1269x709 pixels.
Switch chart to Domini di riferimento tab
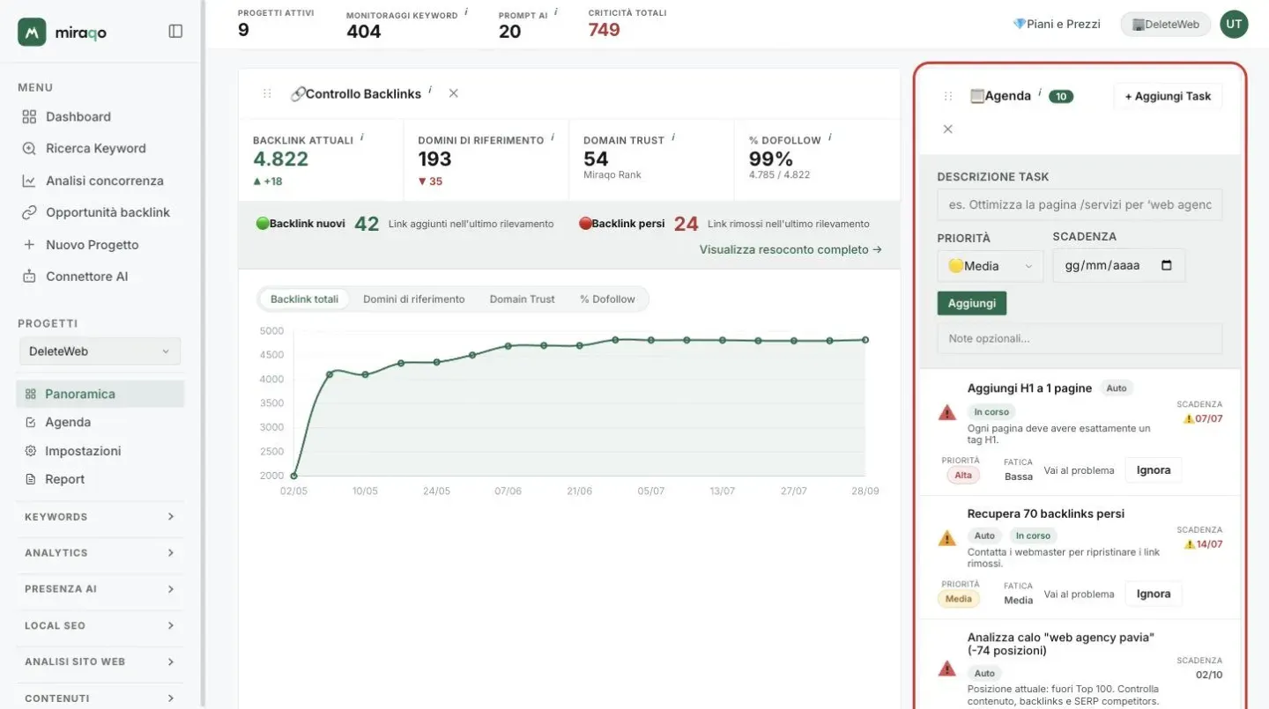pyautogui.click(x=413, y=299)
